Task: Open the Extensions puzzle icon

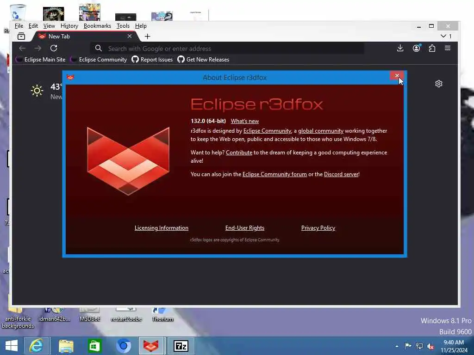Action: [x=432, y=48]
